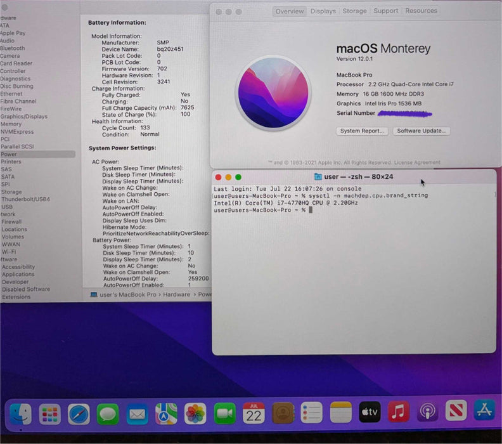Select Parallel SCSI in the sidebar
This screenshot has height=444, width=502.
pos(17,147)
